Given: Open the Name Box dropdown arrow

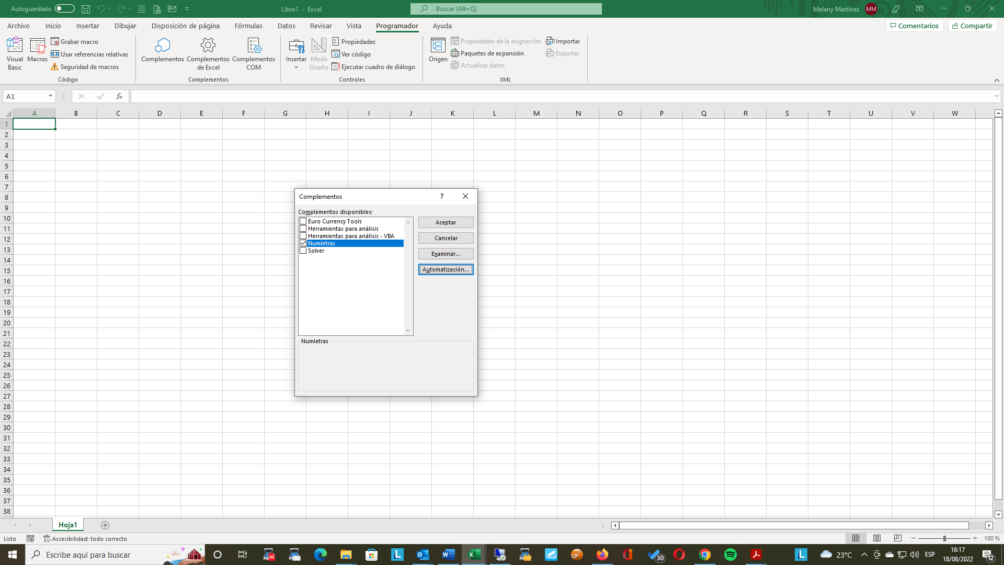Looking at the screenshot, I should tap(50, 96).
